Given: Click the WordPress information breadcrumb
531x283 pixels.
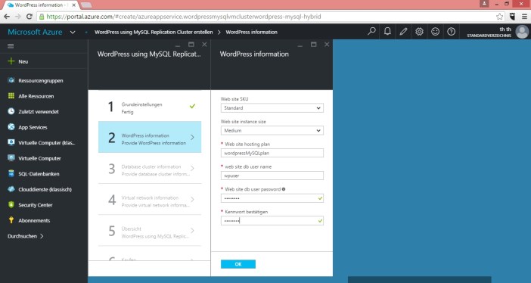Looking at the screenshot, I should tap(251, 32).
